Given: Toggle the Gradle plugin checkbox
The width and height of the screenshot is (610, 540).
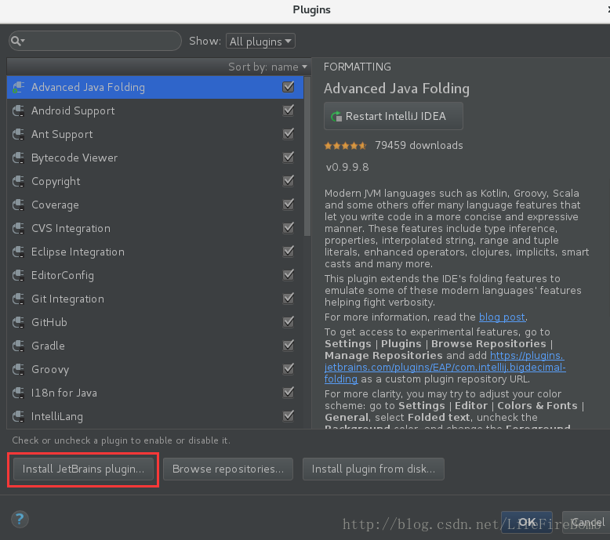Looking at the screenshot, I should 289,345.
